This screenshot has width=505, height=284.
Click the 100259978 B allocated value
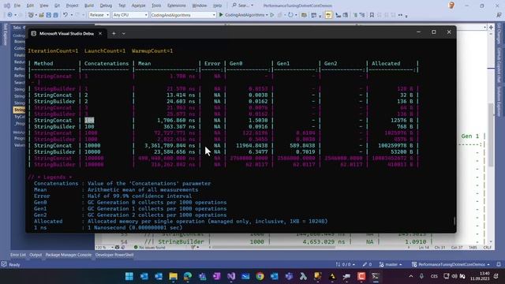click(x=395, y=145)
